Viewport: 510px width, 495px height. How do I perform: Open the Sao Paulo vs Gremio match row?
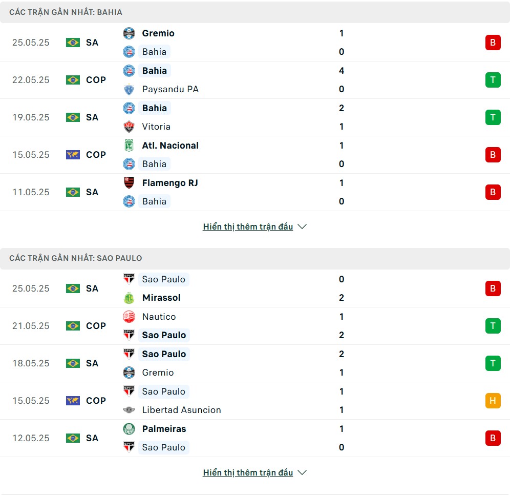tap(255, 363)
